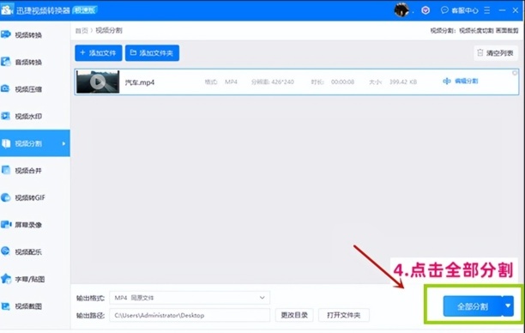The width and height of the screenshot is (525, 333).
Task: Open 编辑分割 for 汽车.mp4
Action: (x=461, y=81)
